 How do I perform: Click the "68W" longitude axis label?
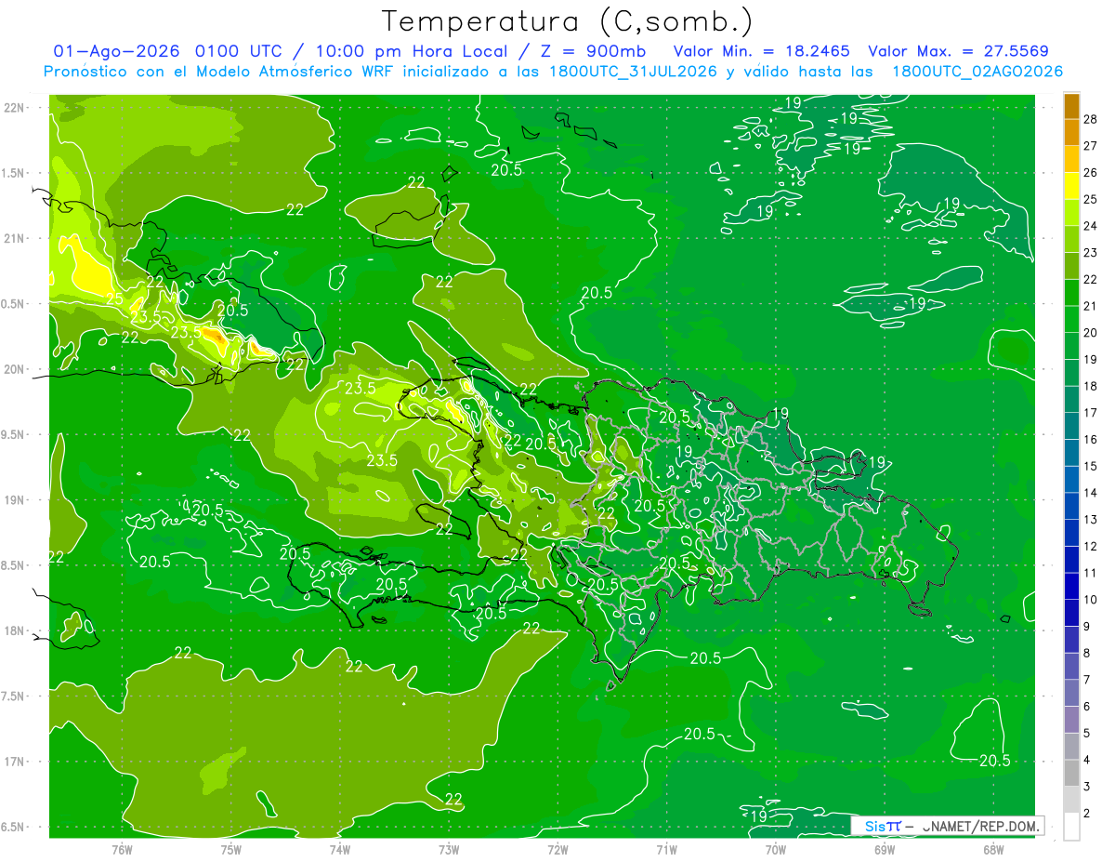992,849
